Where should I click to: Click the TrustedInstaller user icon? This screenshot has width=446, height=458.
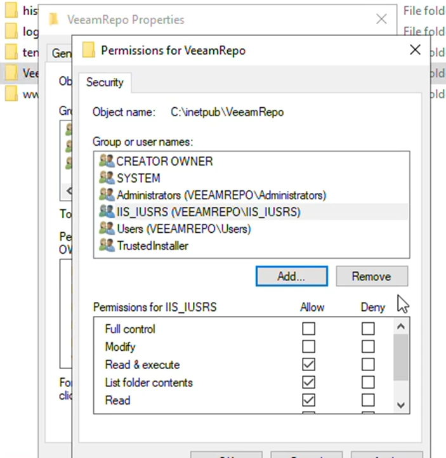pyautogui.click(x=107, y=245)
